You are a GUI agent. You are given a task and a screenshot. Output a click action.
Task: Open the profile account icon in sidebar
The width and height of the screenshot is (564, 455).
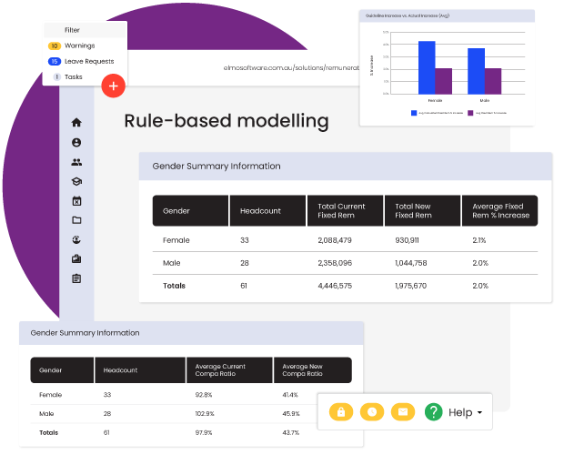76,143
